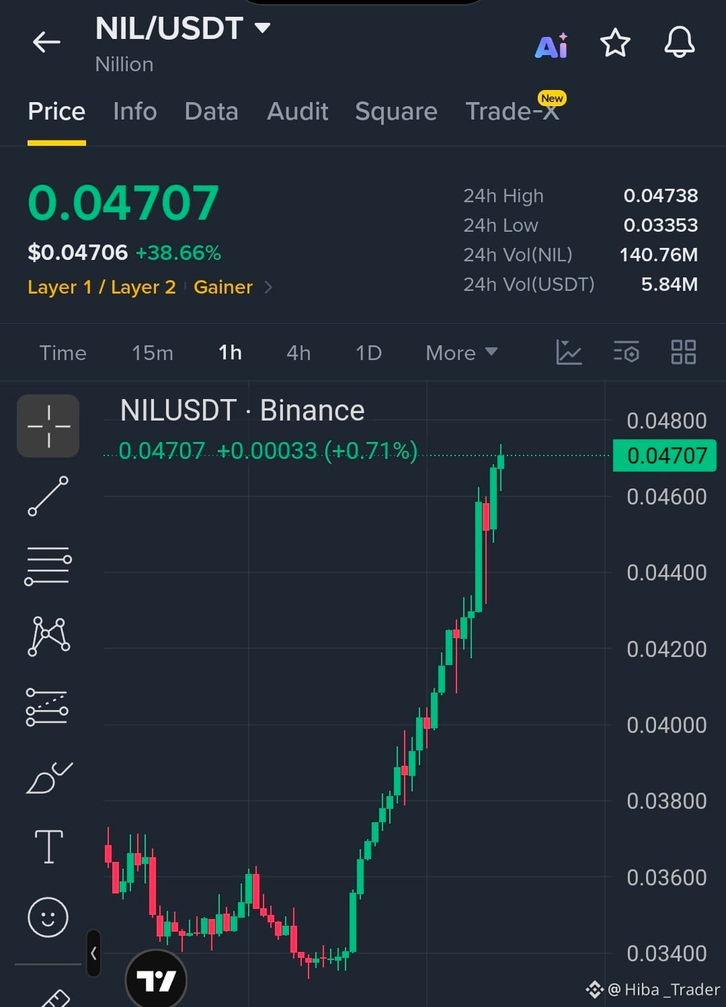Screen dimensions: 726x1007
Task: Tap the 24h Low value 0.03353
Action: [x=660, y=225]
